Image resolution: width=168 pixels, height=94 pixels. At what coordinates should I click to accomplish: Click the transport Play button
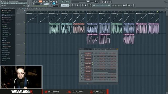[36, 4]
